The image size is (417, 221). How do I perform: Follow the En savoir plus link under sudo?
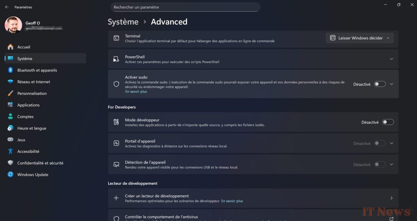pyautogui.click(x=136, y=92)
